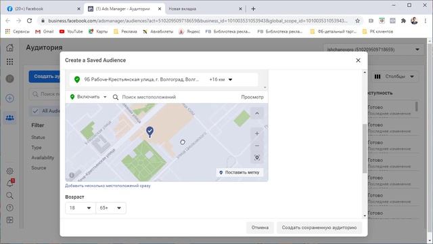Viewport: 433px width, 244px height.
Task: Open the Реклама bookmark folder
Action: (x=125, y=32)
